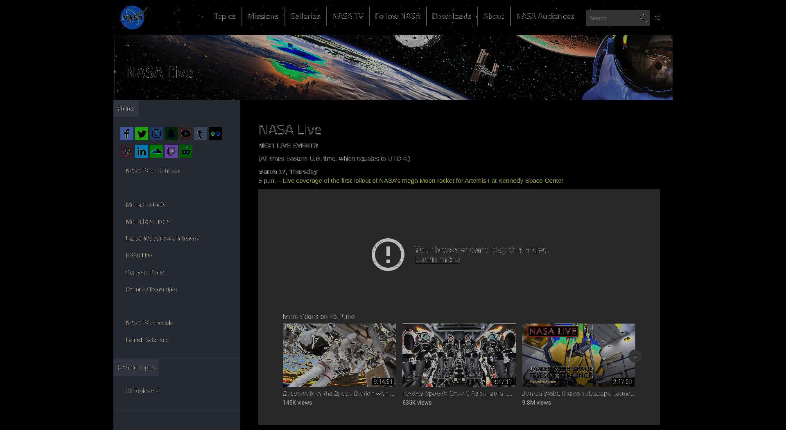This screenshot has width=786, height=430.
Task: Open Latest NASA News Releases
Action: (x=162, y=239)
